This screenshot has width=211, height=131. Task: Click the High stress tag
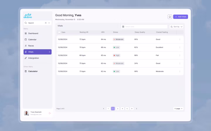[x=116, y=55]
